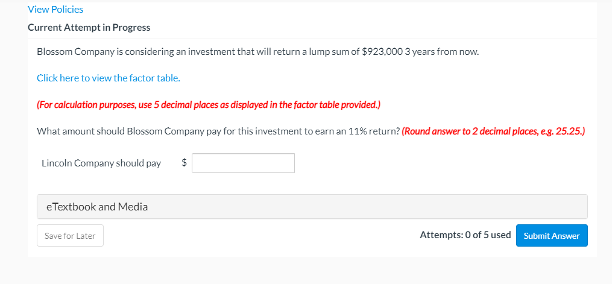Open the View Policies link
The image size is (612, 284).
pos(55,10)
